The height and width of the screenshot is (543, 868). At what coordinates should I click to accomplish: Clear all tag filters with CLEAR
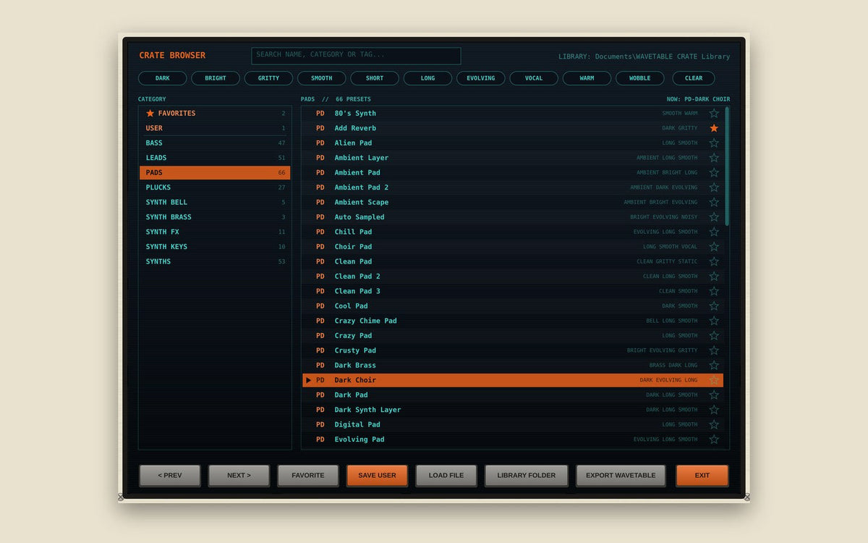point(694,78)
